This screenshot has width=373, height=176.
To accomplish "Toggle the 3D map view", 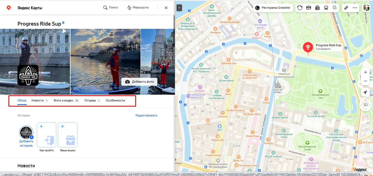I will point(365,105).
